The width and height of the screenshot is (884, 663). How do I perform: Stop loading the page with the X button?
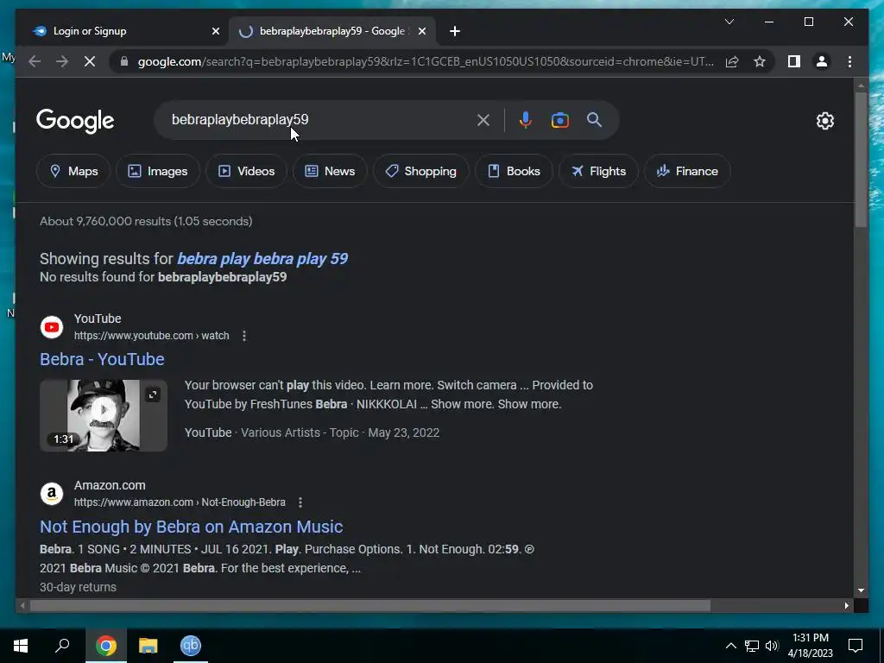(x=90, y=61)
